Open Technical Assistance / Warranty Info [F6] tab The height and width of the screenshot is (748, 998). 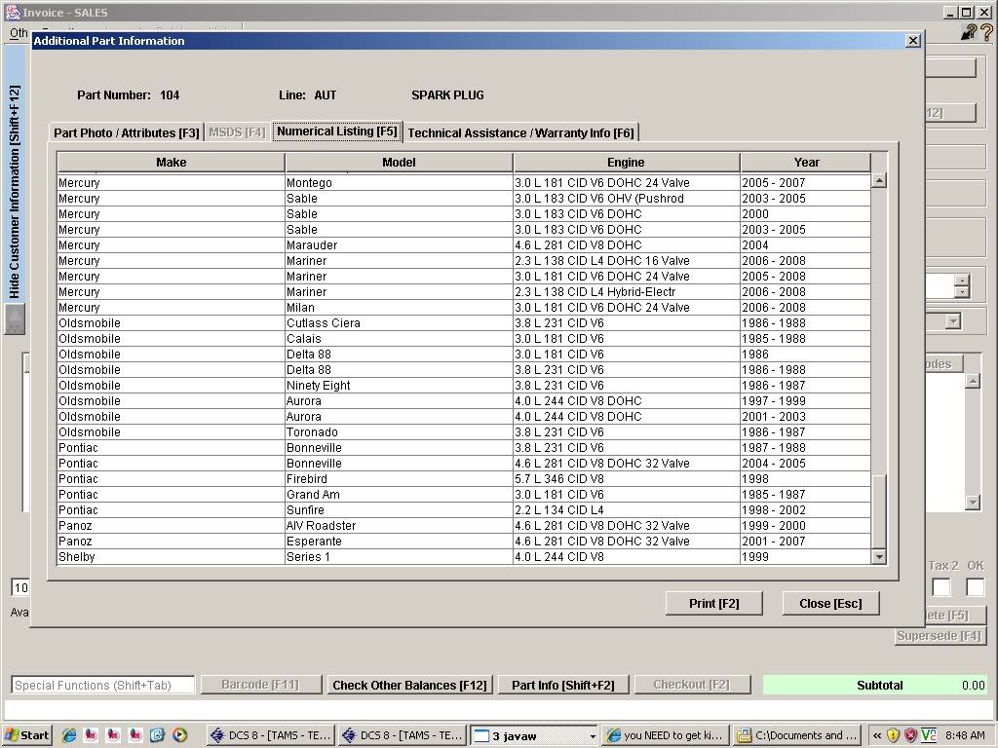[520, 132]
